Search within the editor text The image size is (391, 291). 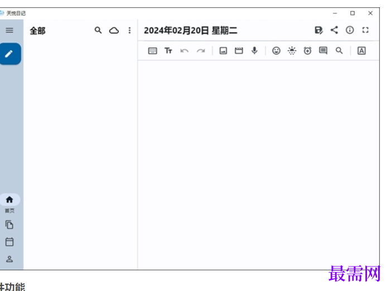tap(339, 51)
